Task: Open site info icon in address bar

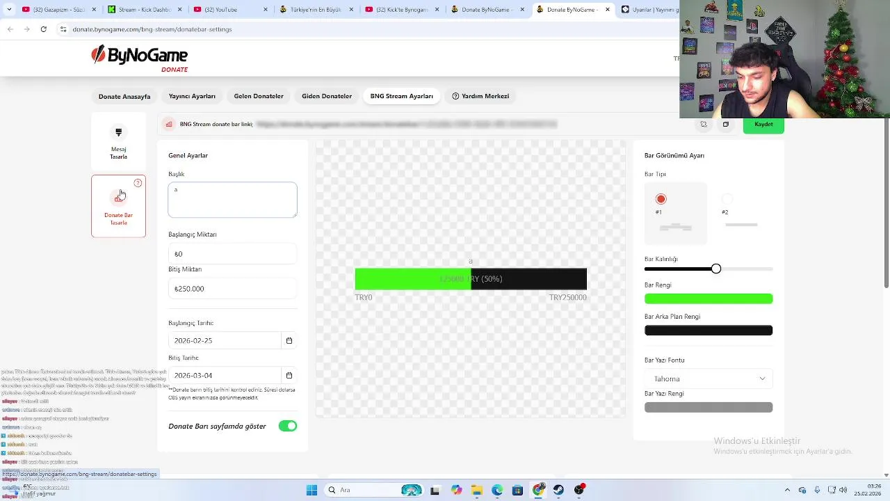Action: coord(63,29)
